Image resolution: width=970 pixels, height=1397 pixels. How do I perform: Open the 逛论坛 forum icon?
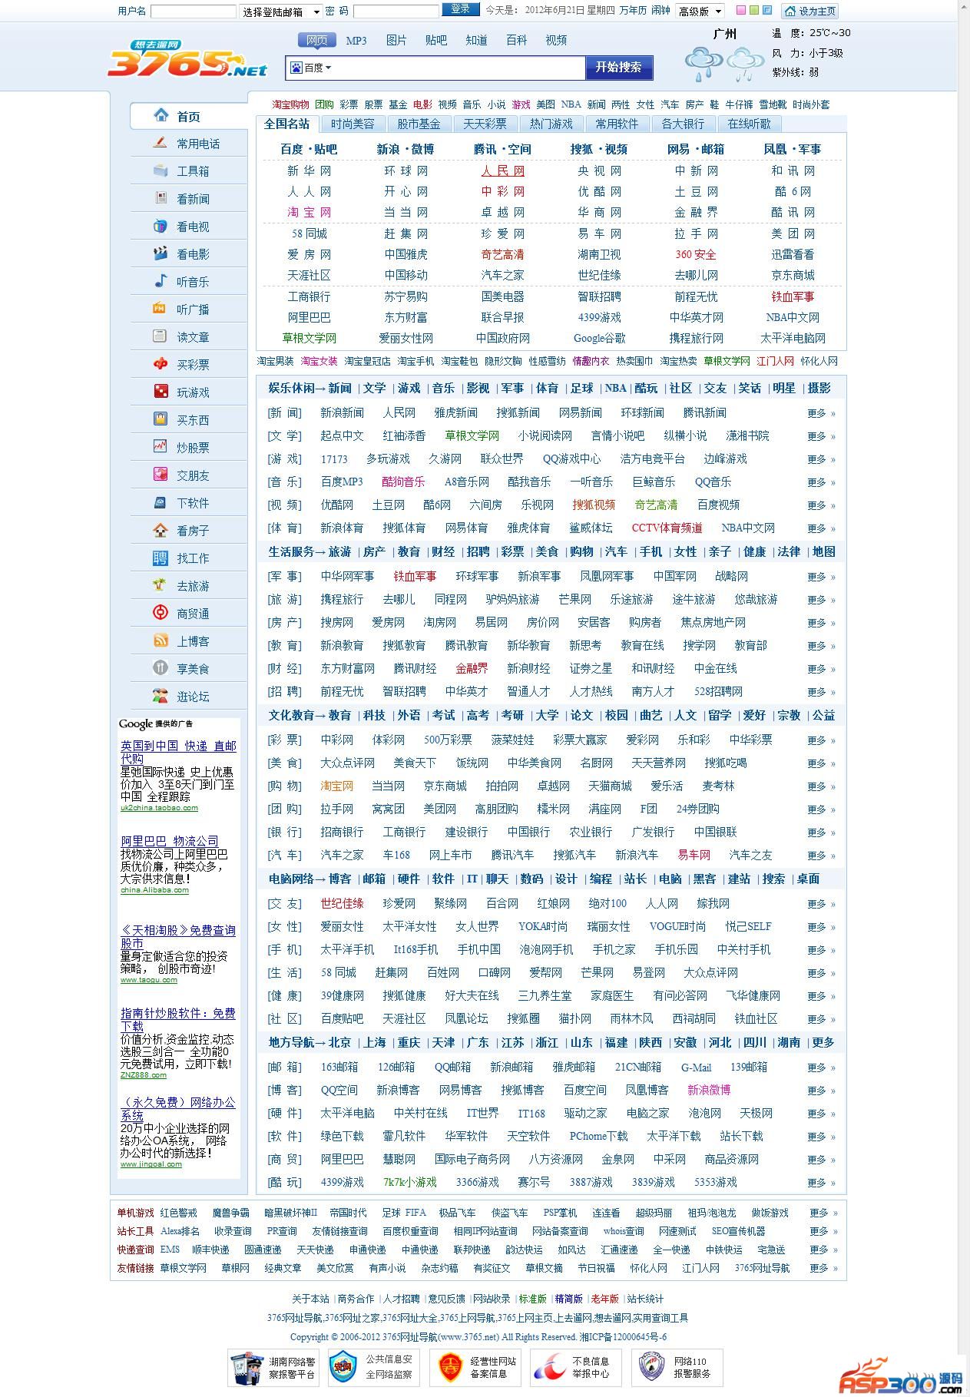(x=160, y=696)
